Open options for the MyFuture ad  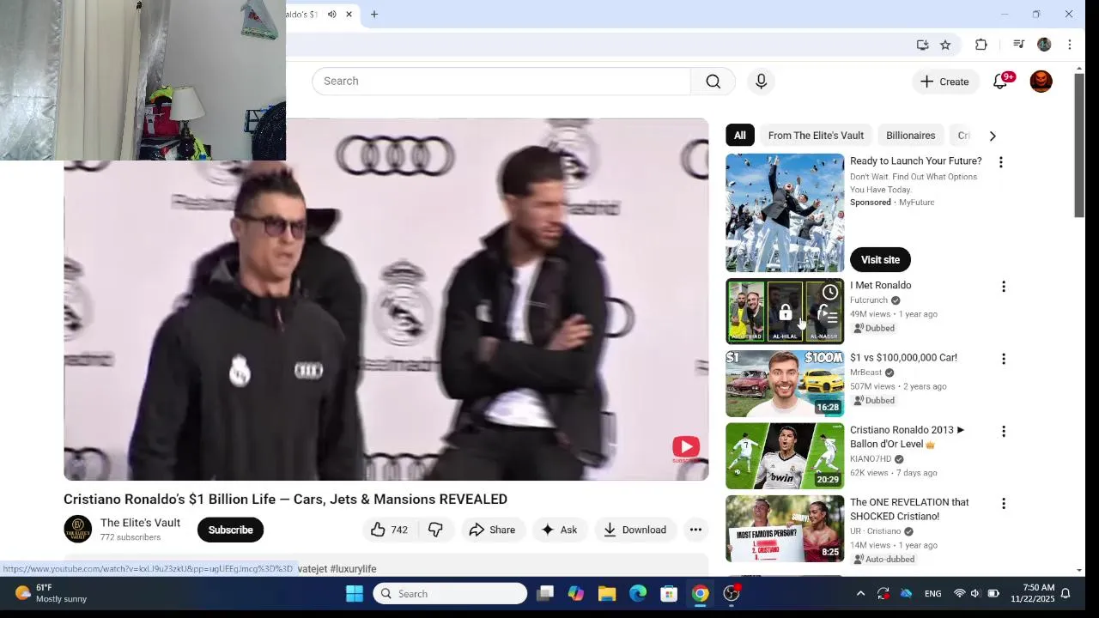pos(1000,162)
